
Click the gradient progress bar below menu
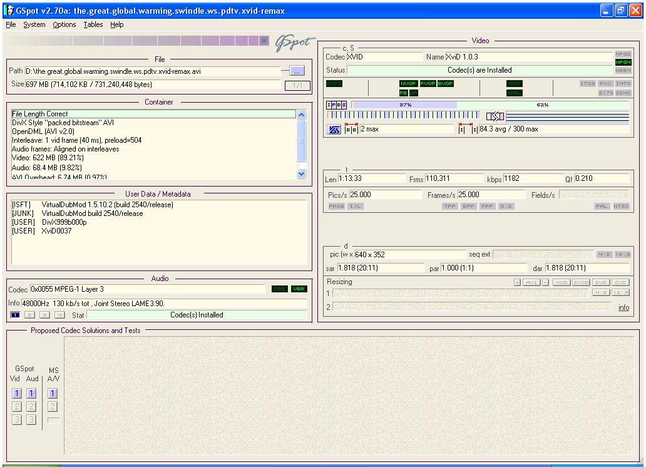[138, 41]
